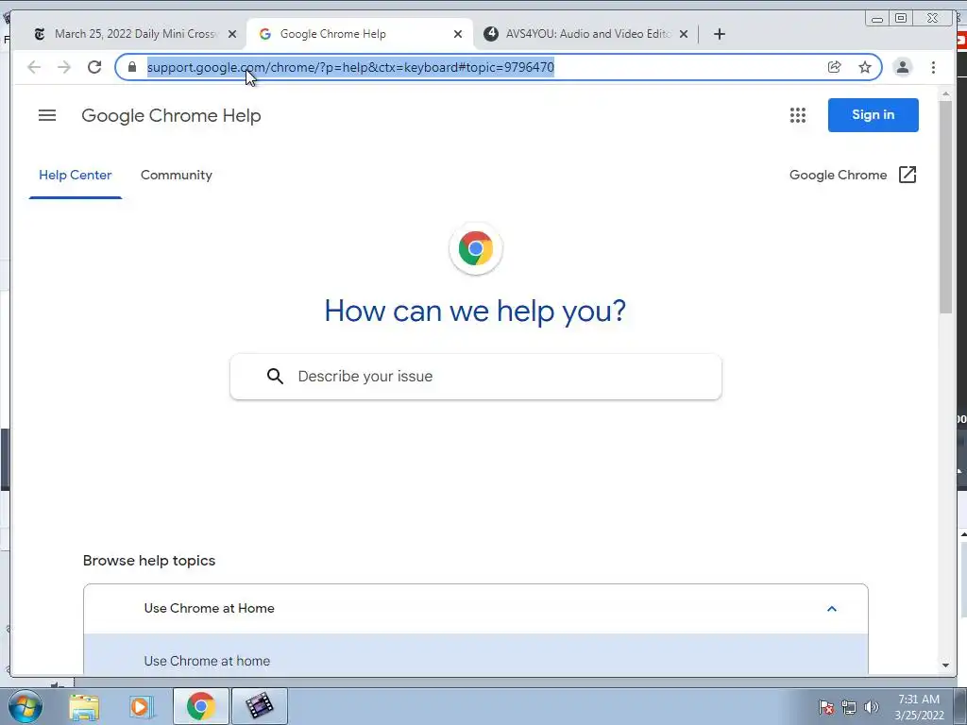967x725 pixels.
Task: View site info via the lock icon
Action: click(132, 67)
